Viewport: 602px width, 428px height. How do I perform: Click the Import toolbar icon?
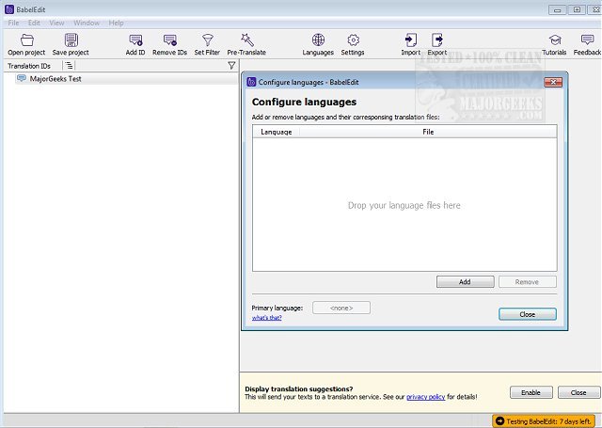pos(410,40)
